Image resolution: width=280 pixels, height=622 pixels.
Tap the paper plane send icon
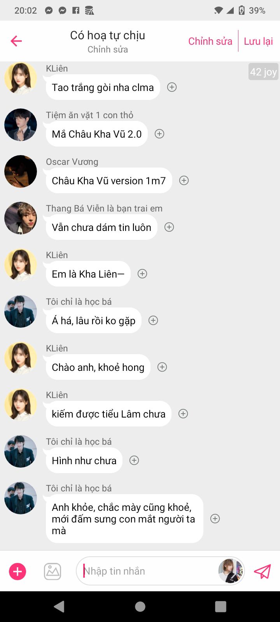(262, 571)
